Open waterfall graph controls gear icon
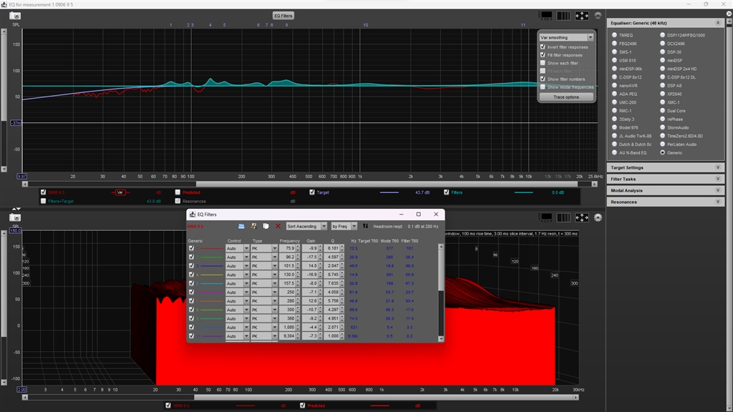Screen dimensions: 733x412 click(598, 217)
